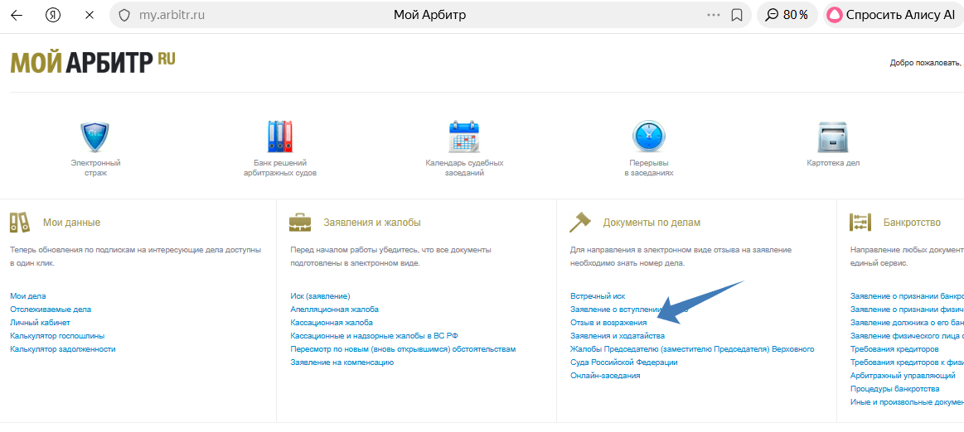Click the Заявления и жалобы briefcase icon

[x=300, y=222]
